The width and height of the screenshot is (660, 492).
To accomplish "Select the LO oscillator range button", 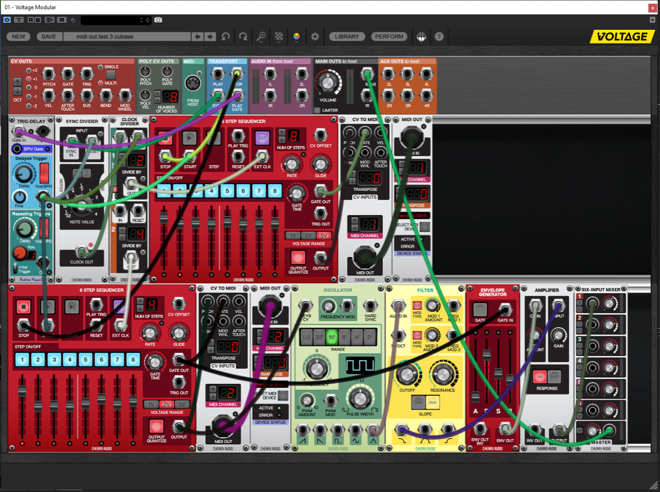I will point(307,337).
